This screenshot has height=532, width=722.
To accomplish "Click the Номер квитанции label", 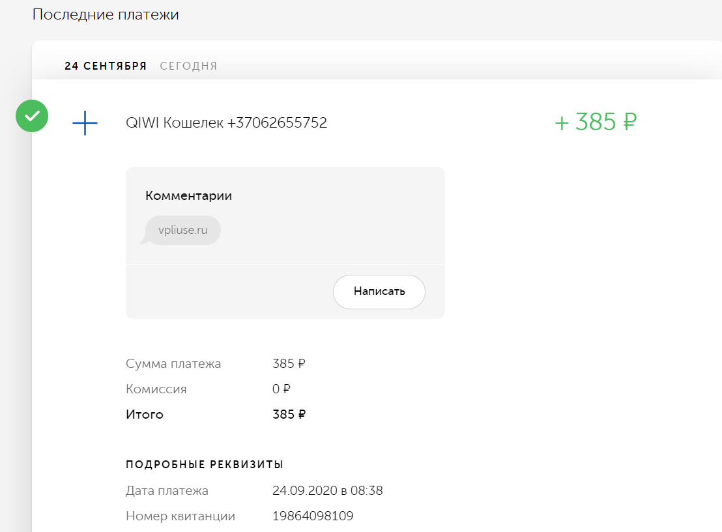I will 180,516.
